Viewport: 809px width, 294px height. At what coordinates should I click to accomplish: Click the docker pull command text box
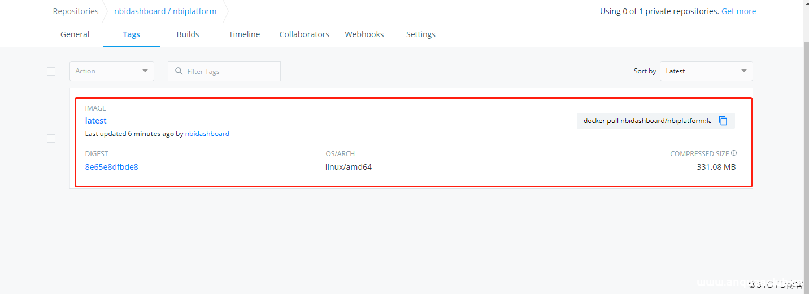(x=647, y=121)
